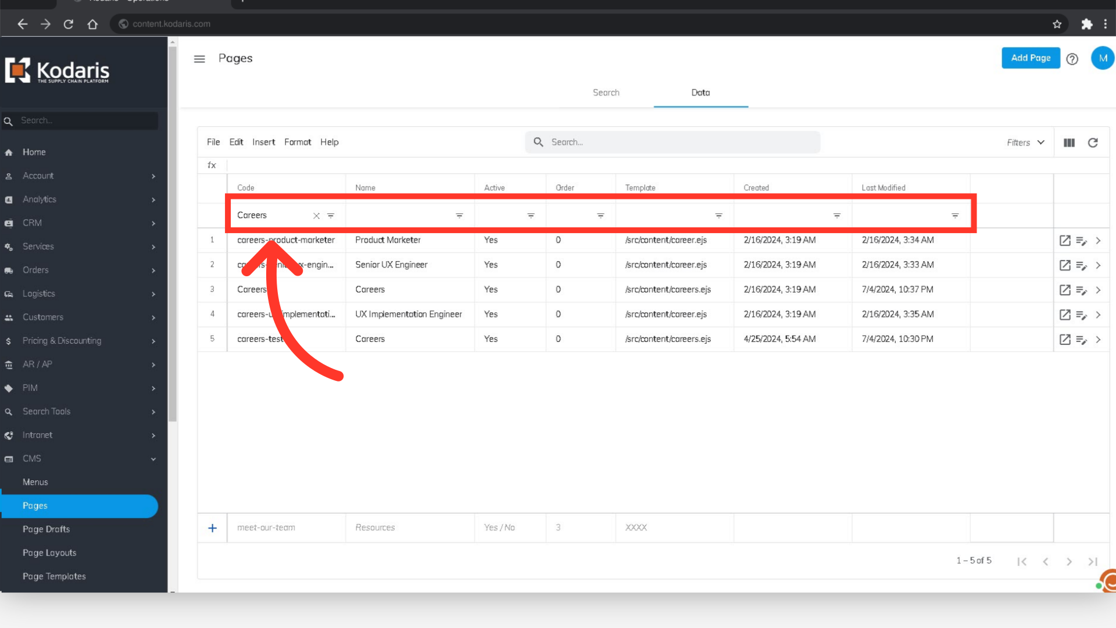Click the column chooser icon
1116x628 pixels.
(x=1069, y=142)
